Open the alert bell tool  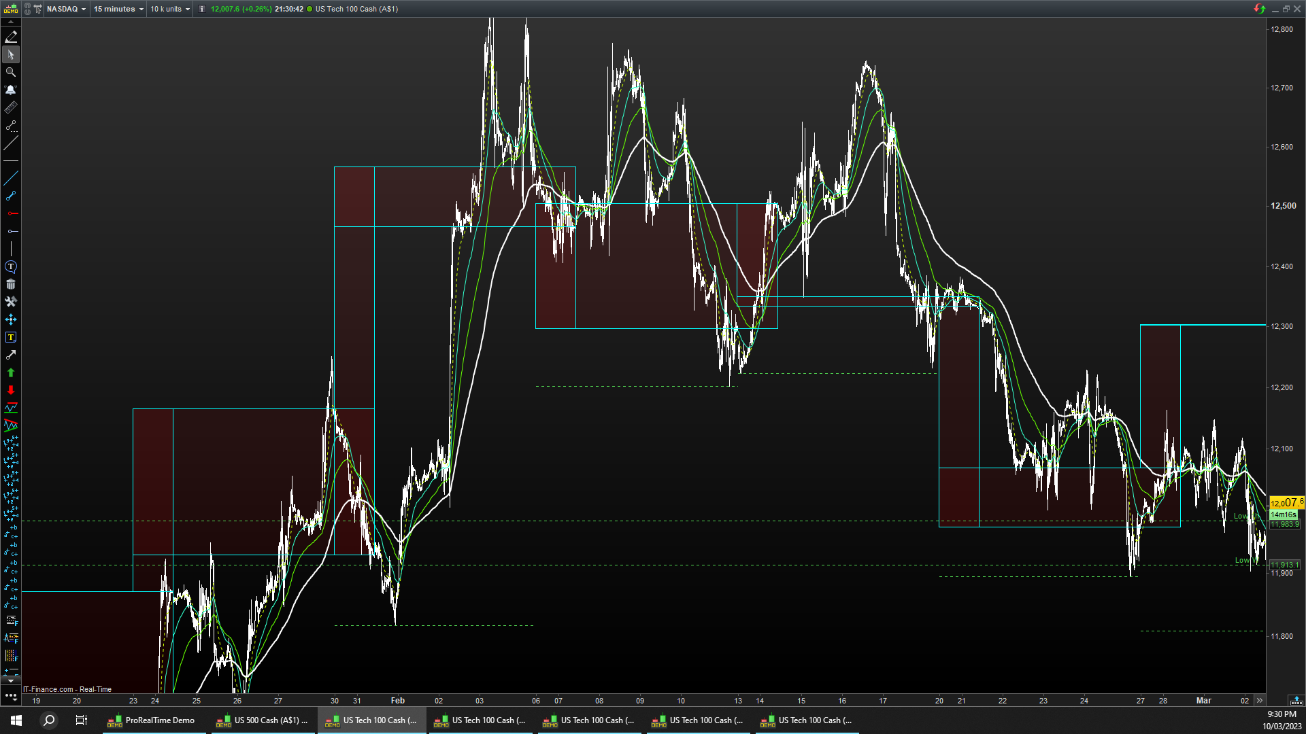click(x=11, y=90)
